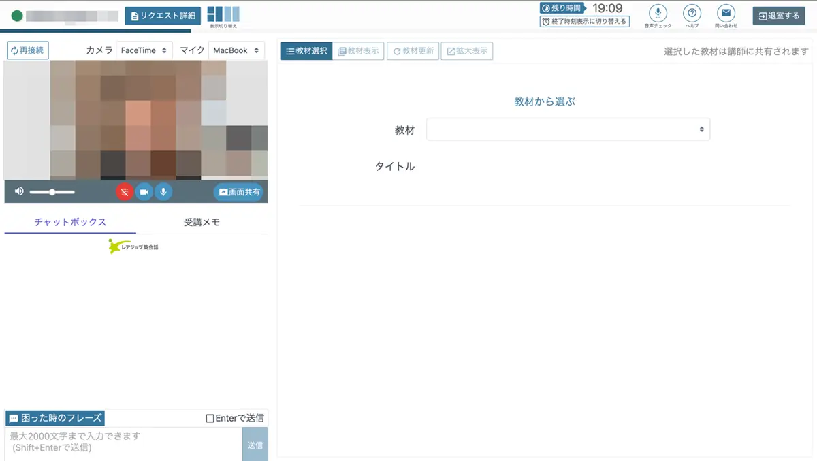
Task: Click the 退室する leave room button
Action: coord(778,16)
